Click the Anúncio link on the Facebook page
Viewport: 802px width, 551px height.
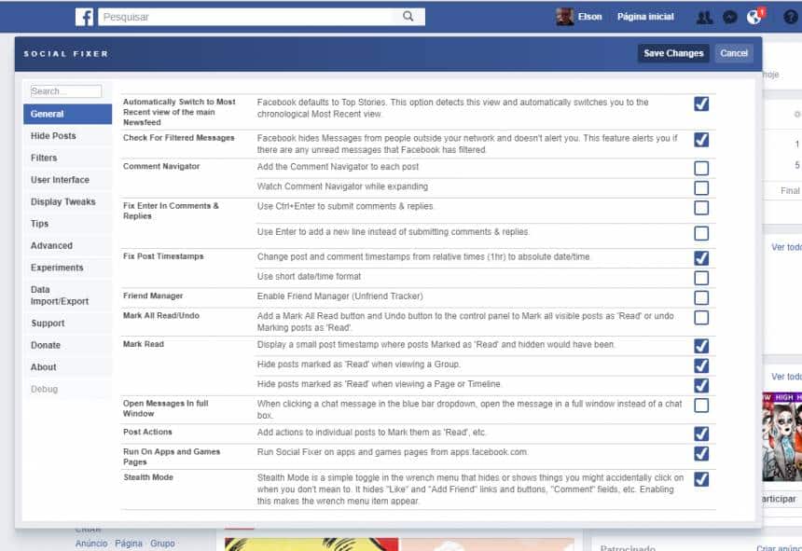point(91,544)
